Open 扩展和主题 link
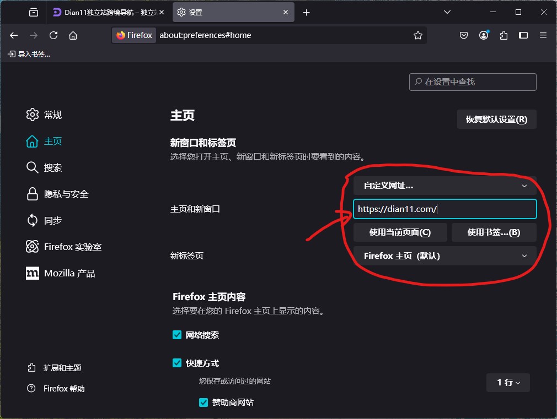This screenshot has width=557, height=419. coord(55,368)
